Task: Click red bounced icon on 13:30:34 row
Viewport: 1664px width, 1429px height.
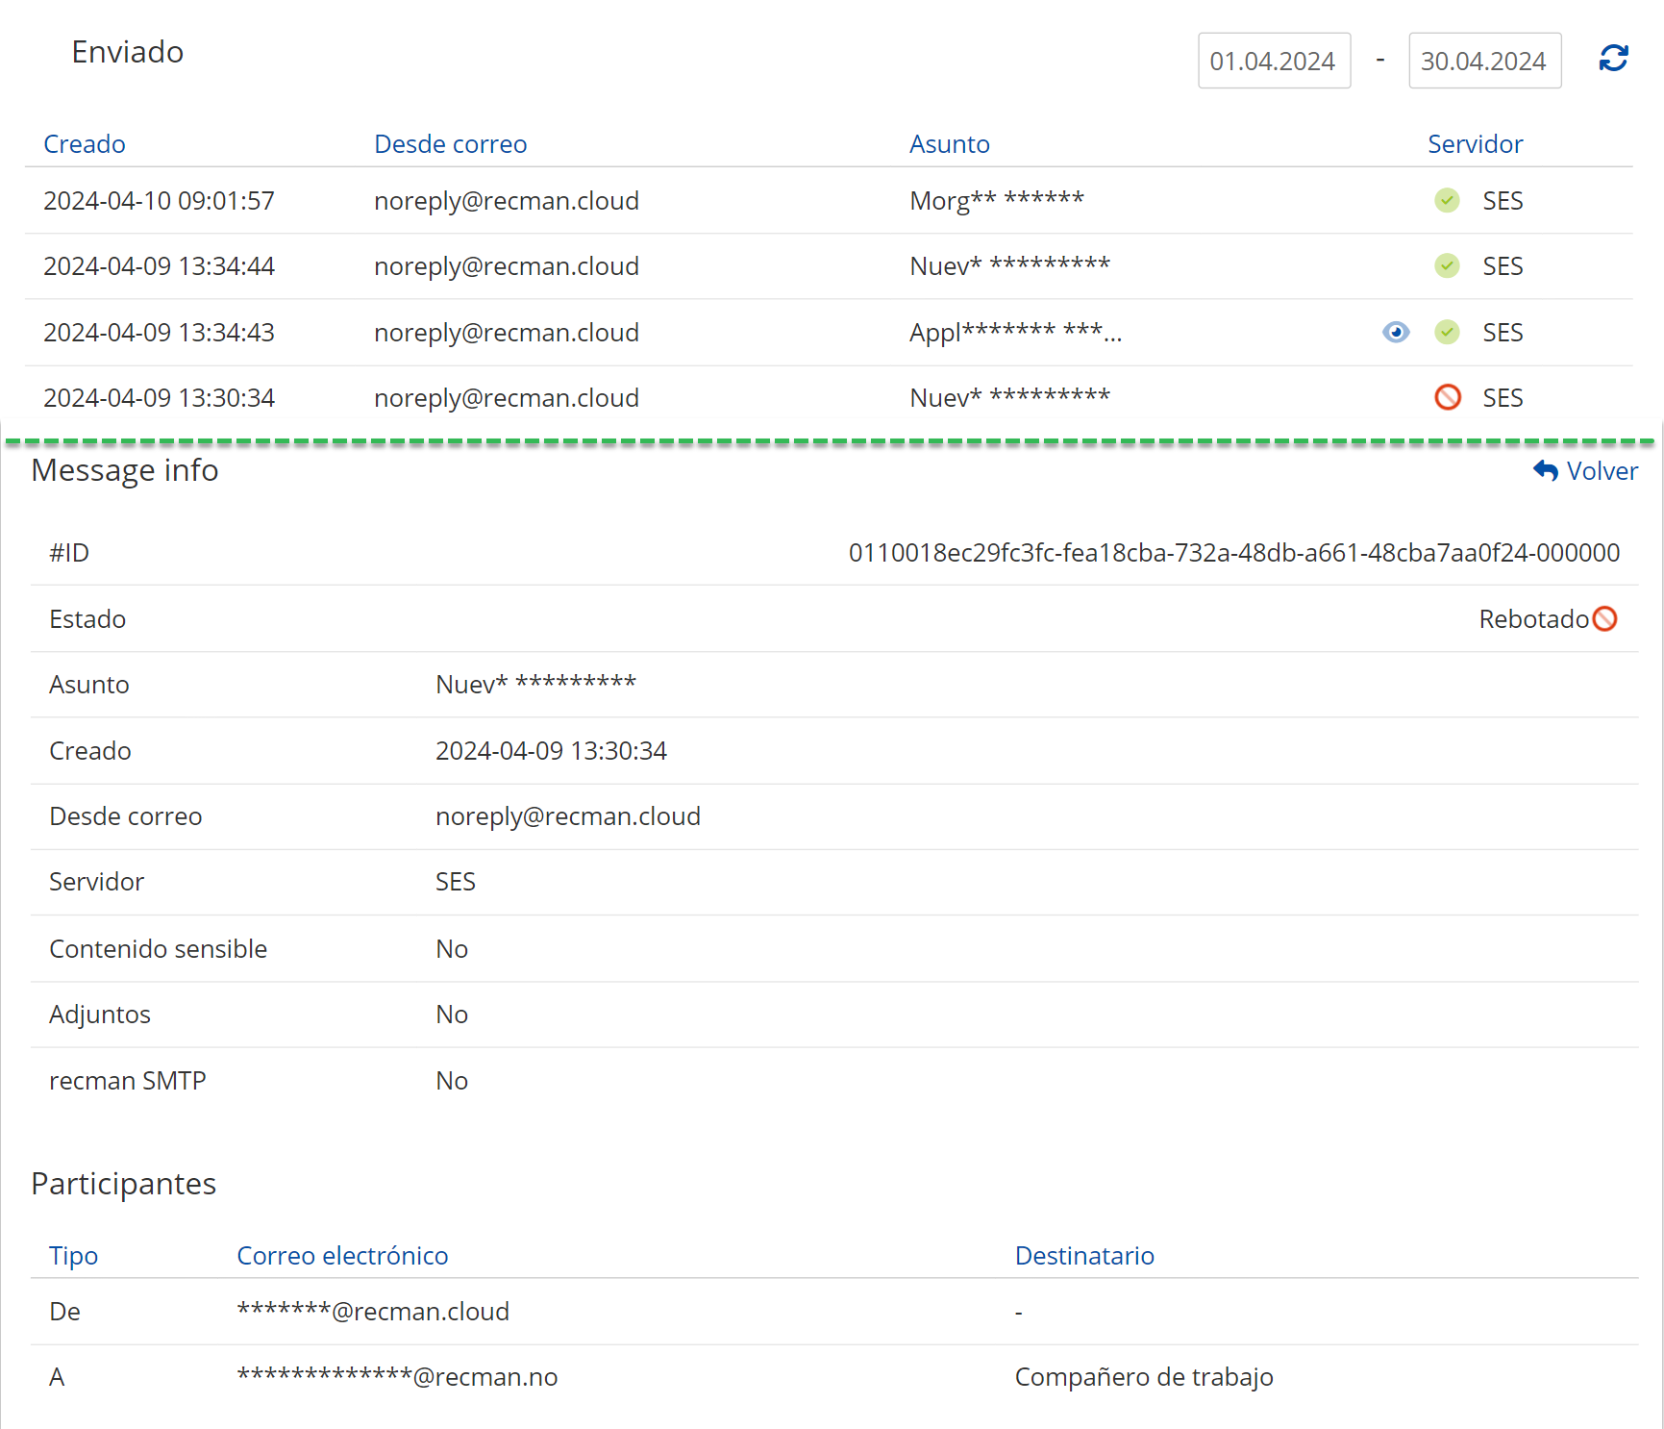Action: [x=1447, y=397]
